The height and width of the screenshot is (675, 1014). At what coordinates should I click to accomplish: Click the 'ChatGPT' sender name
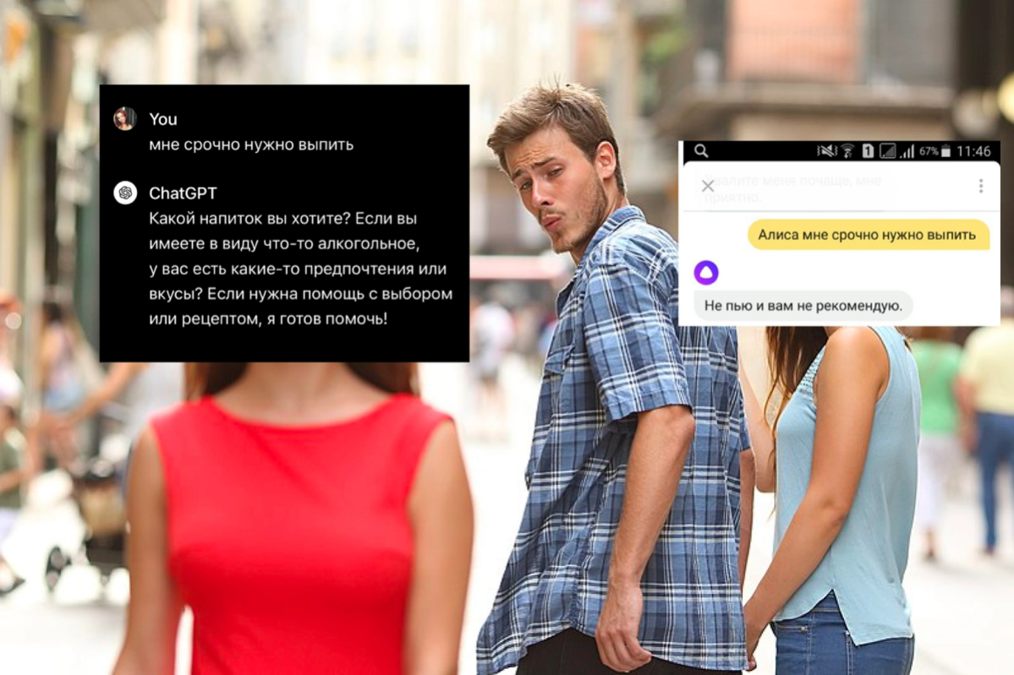[x=183, y=193]
